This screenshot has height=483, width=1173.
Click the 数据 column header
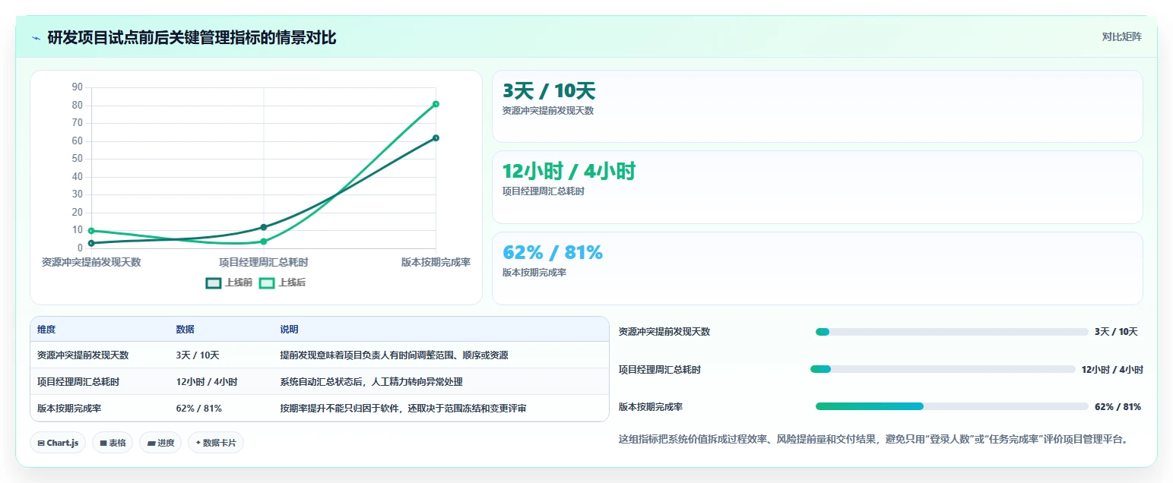[x=185, y=330]
